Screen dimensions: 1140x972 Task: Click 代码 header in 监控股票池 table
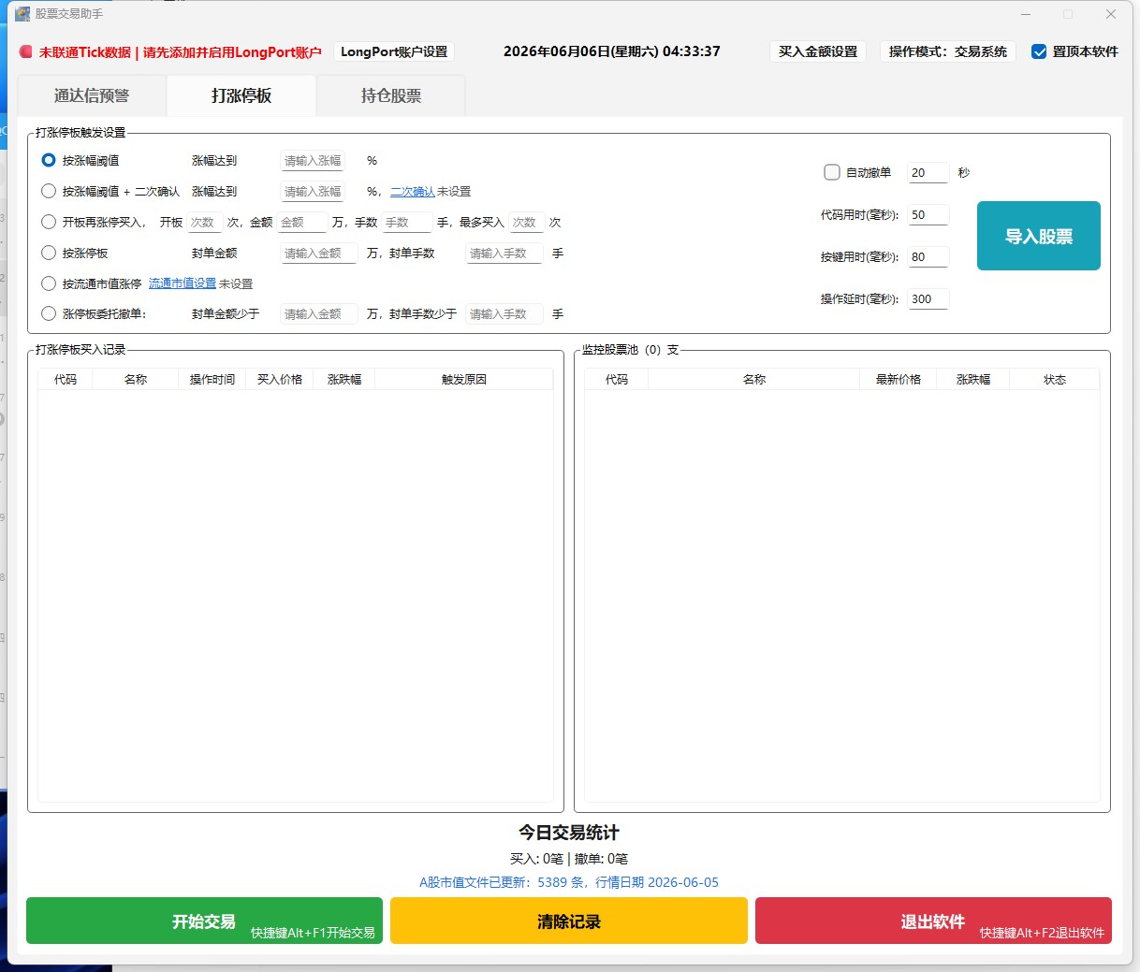tap(617, 379)
